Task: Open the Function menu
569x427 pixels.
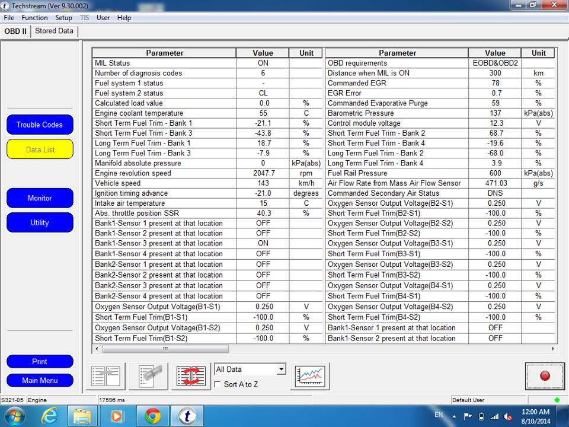Action: coord(34,18)
